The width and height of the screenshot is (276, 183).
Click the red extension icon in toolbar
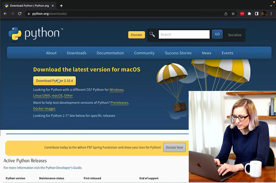(242, 14)
